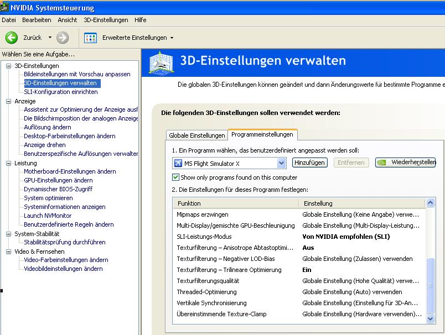
Task: Select the Threaded-Optimierung row
Action: (x=299, y=292)
